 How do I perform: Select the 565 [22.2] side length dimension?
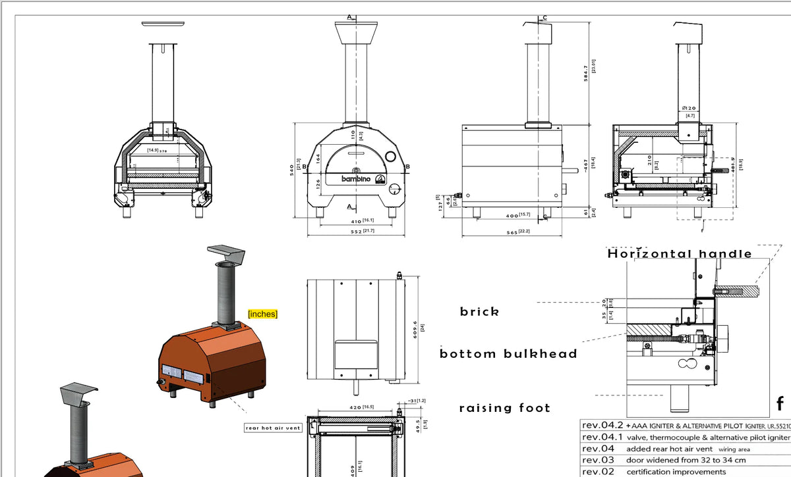point(517,231)
